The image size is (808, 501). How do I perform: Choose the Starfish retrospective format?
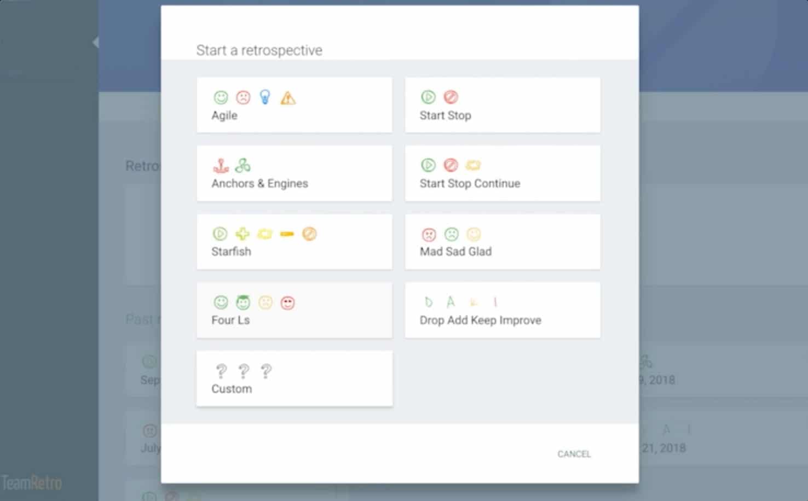pyautogui.click(x=295, y=242)
